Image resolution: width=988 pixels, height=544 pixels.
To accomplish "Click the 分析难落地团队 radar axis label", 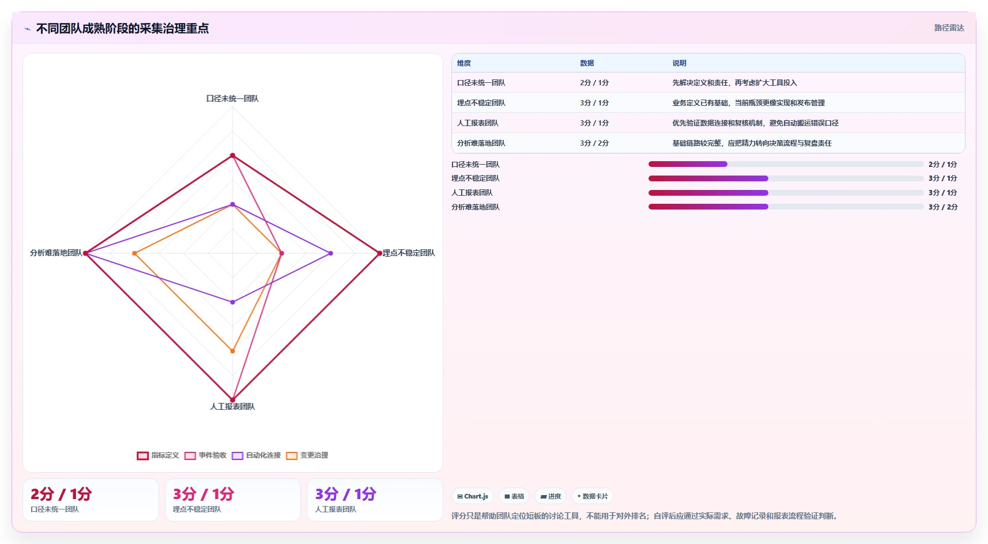I will click(56, 253).
